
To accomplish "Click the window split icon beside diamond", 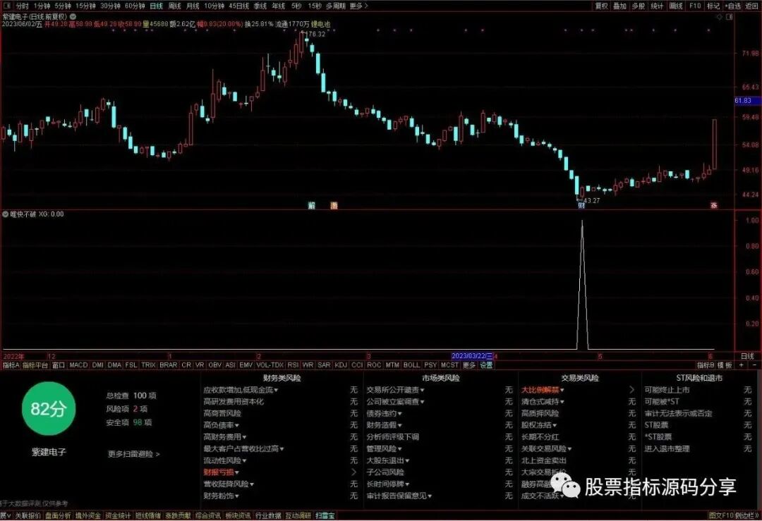I will (x=729, y=17).
